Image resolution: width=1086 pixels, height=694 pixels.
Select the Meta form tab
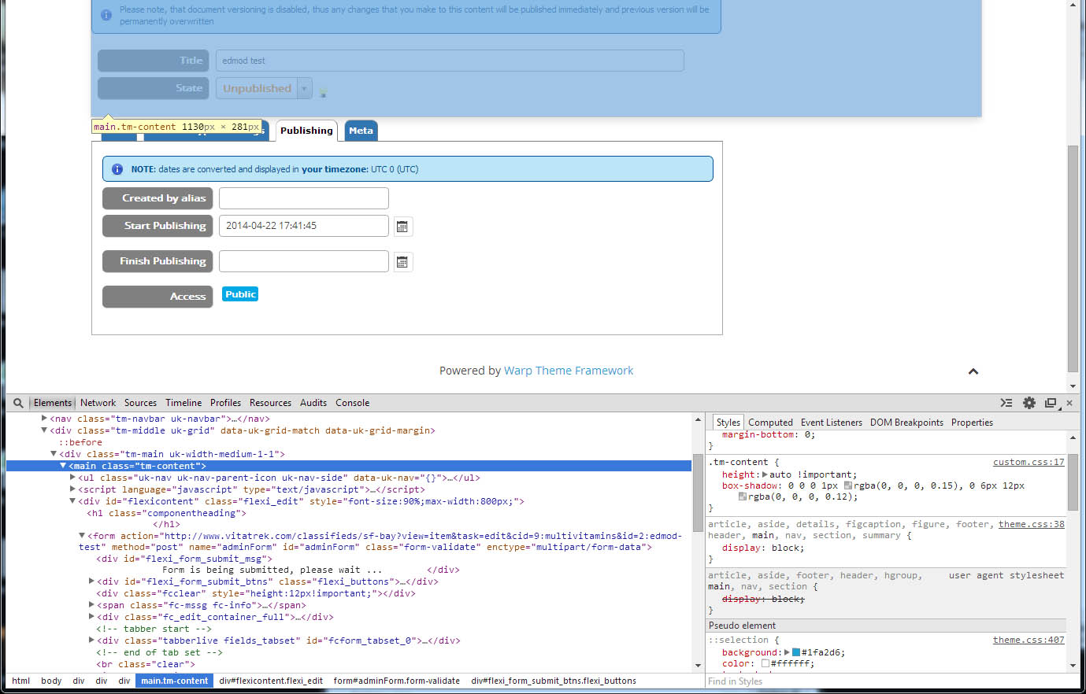pyautogui.click(x=361, y=131)
